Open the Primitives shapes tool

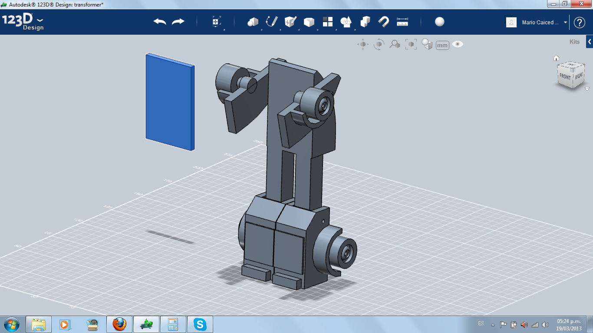(253, 22)
